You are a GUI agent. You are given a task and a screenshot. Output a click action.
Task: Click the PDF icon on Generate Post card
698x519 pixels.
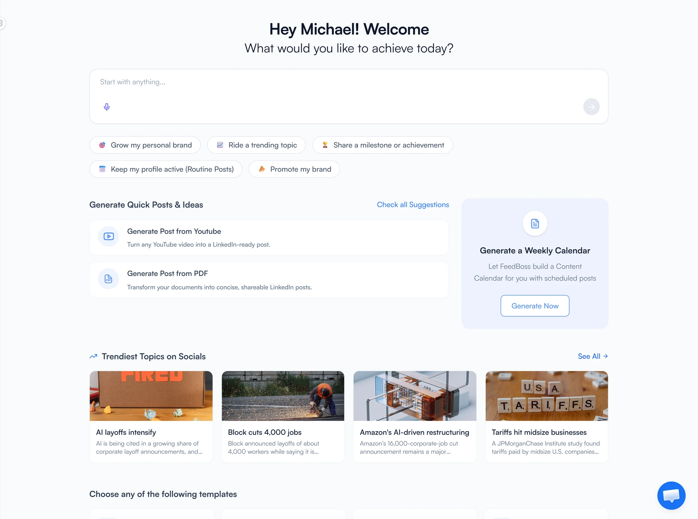point(108,279)
